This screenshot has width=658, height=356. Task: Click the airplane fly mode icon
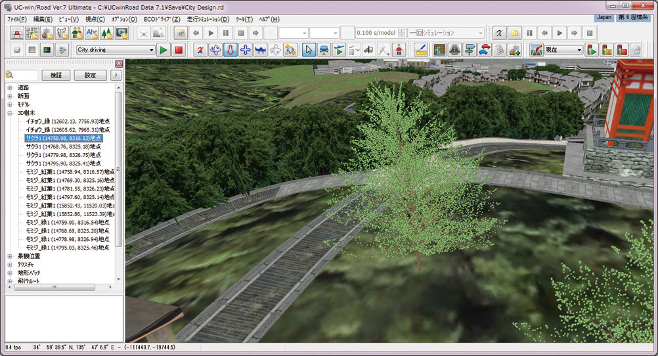[260, 50]
